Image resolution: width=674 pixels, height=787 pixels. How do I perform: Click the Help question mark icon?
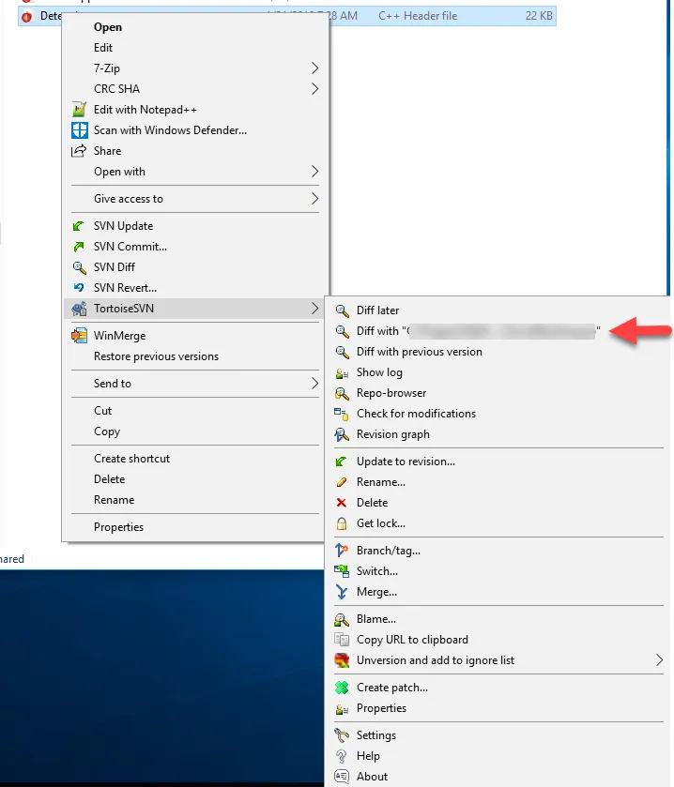pos(342,756)
